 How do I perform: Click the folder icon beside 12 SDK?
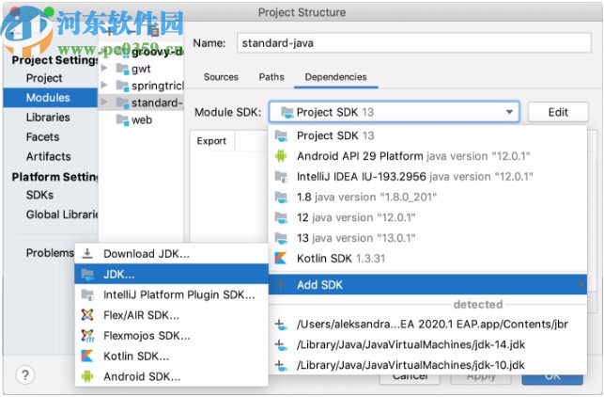tap(281, 217)
